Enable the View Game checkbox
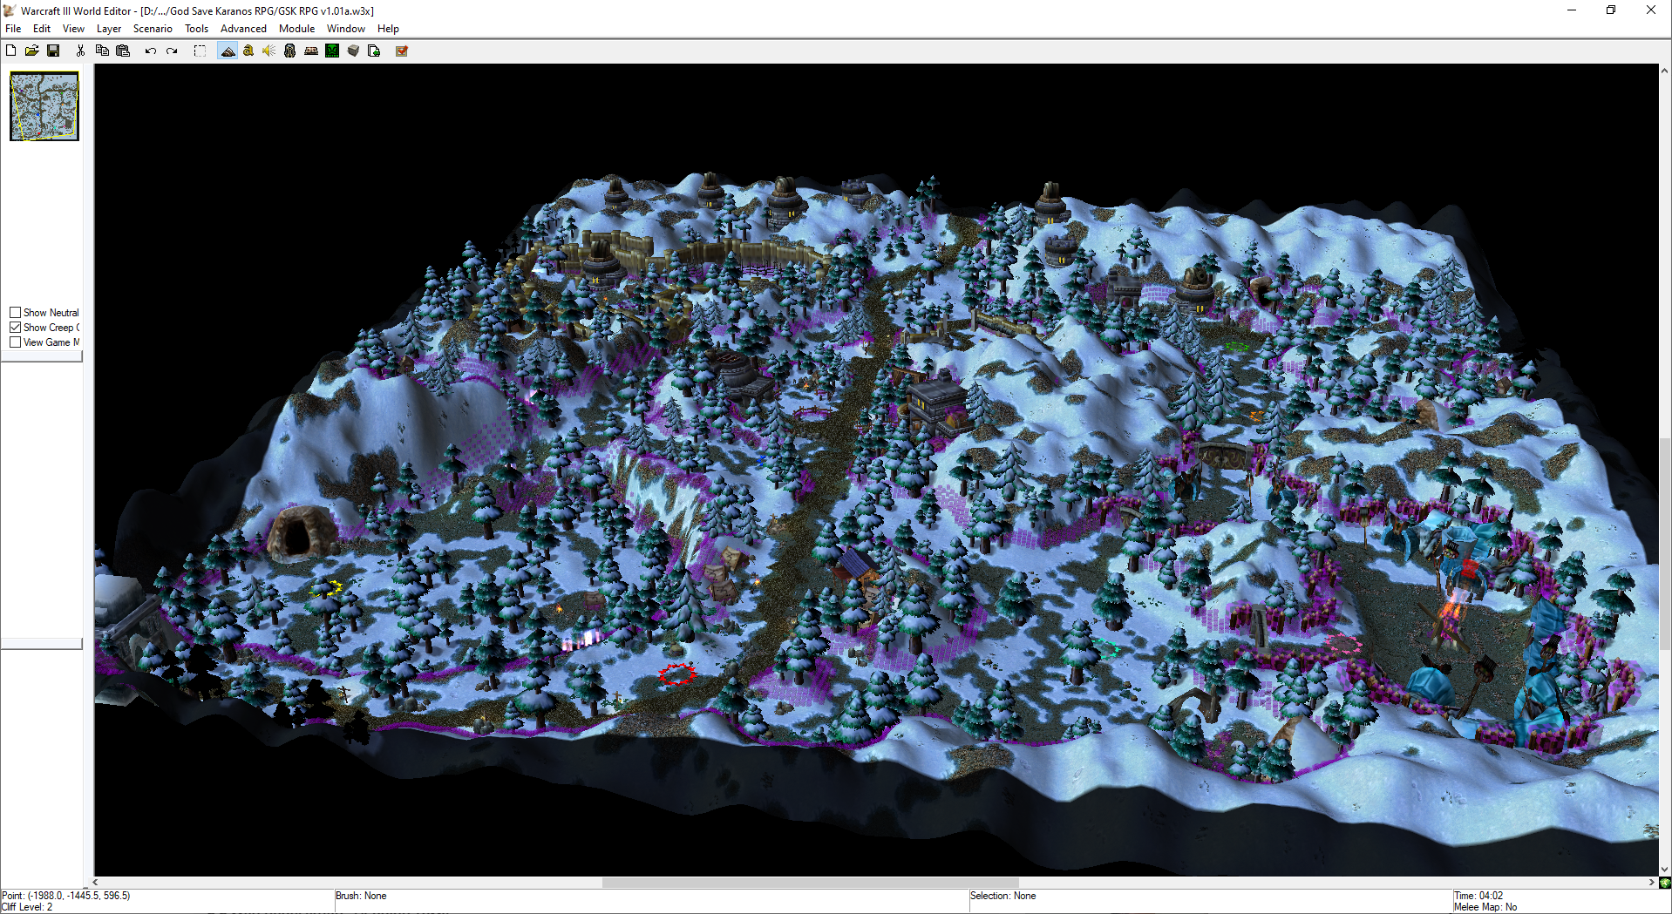The height and width of the screenshot is (914, 1672). click(15, 342)
